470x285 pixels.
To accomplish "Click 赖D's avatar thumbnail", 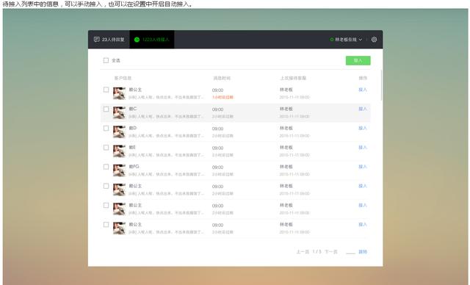I will click(119, 132).
